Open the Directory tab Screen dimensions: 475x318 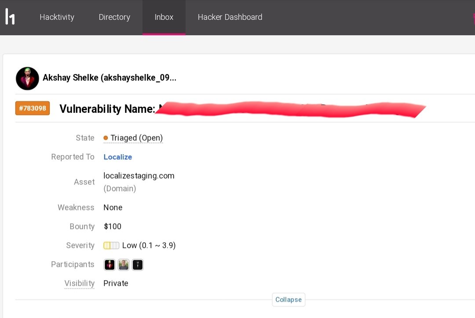114,17
